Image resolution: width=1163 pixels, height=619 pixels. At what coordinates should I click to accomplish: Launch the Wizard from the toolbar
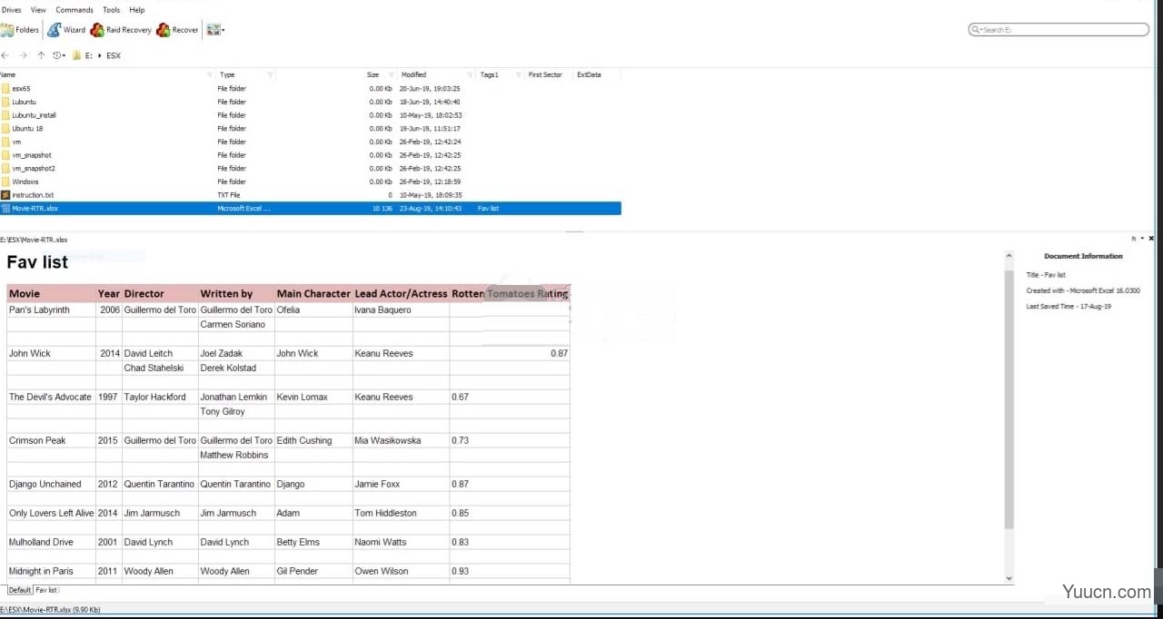point(66,30)
